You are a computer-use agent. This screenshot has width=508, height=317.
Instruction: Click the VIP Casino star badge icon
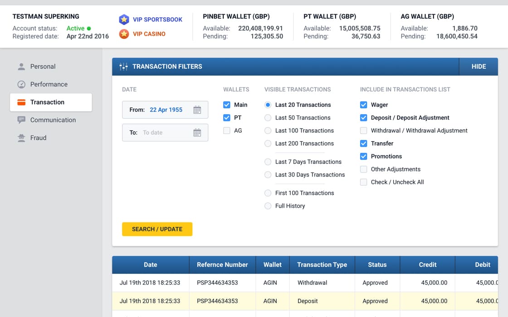(124, 34)
